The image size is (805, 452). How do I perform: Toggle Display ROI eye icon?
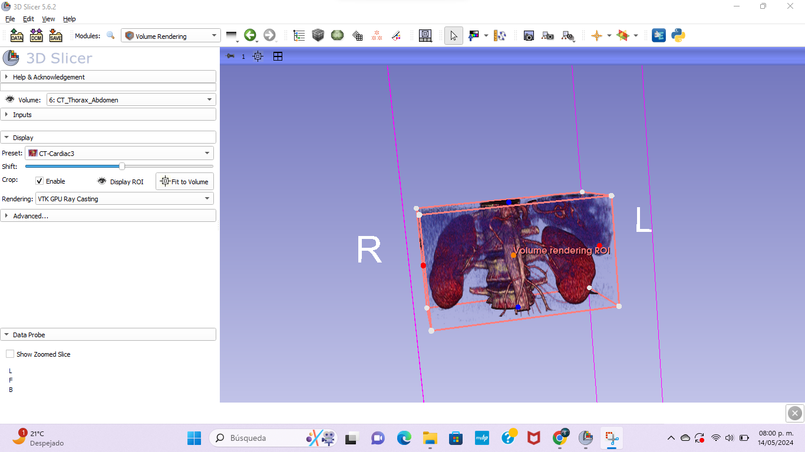(102, 181)
